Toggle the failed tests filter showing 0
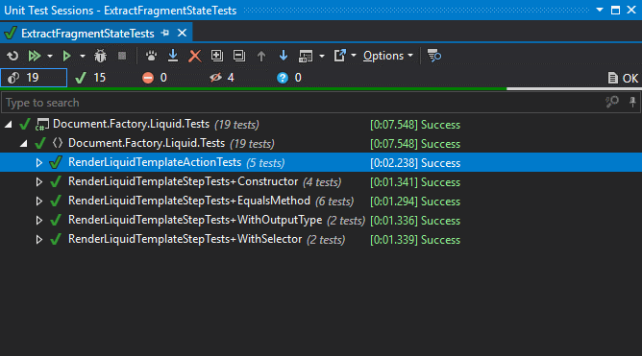Screen dimensions: 642x356 [155, 78]
